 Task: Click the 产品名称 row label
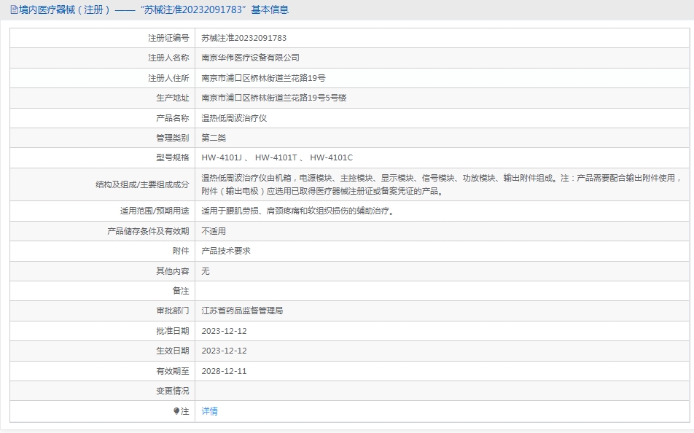(x=173, y=118)
